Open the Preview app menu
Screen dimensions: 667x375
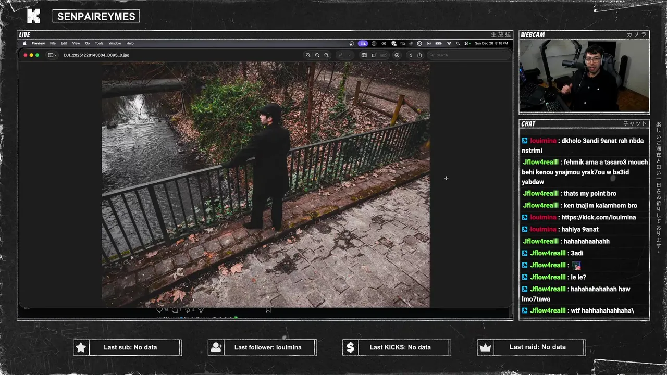tap(38, 43)
